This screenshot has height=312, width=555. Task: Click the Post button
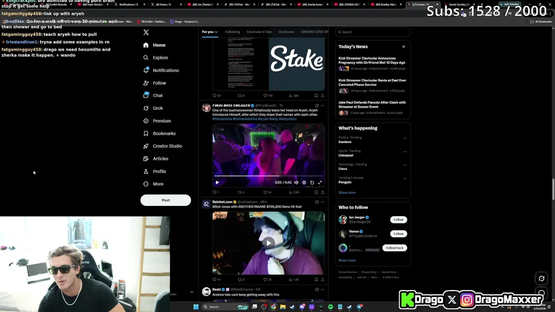166,200
